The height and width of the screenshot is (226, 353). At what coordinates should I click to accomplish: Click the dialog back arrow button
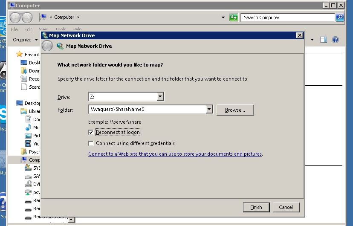pos(47,46)
